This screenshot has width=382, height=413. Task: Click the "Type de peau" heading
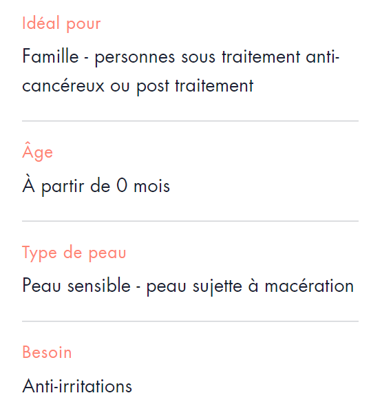click(x=74, y=253)
